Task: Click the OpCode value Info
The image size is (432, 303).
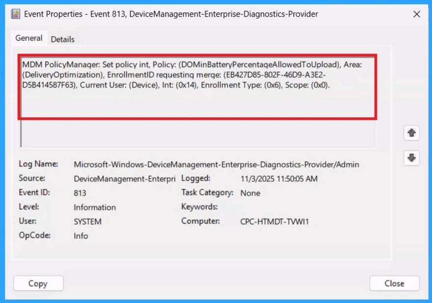Action: [81, 236]
